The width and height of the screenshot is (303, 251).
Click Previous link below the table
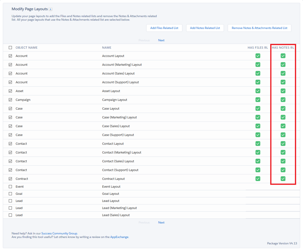click(x=144, y=222)
